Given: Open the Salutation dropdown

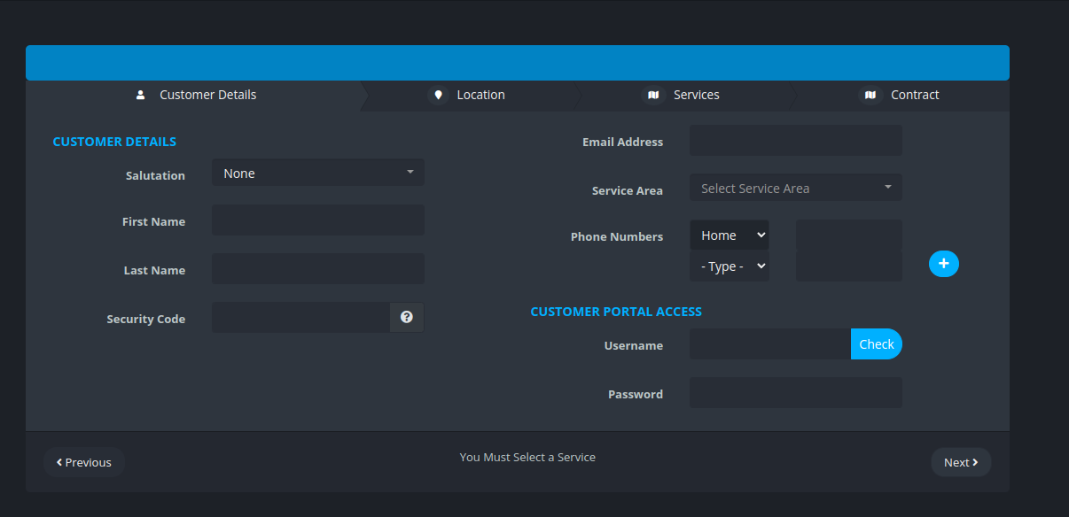Looking at the screenshot, I should [x=317, y=173].
